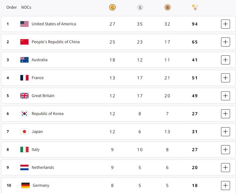Viewport: 236px width, 193px height.
Task: Click the Netherlands flag icon
Action: [x=24, y=167]
